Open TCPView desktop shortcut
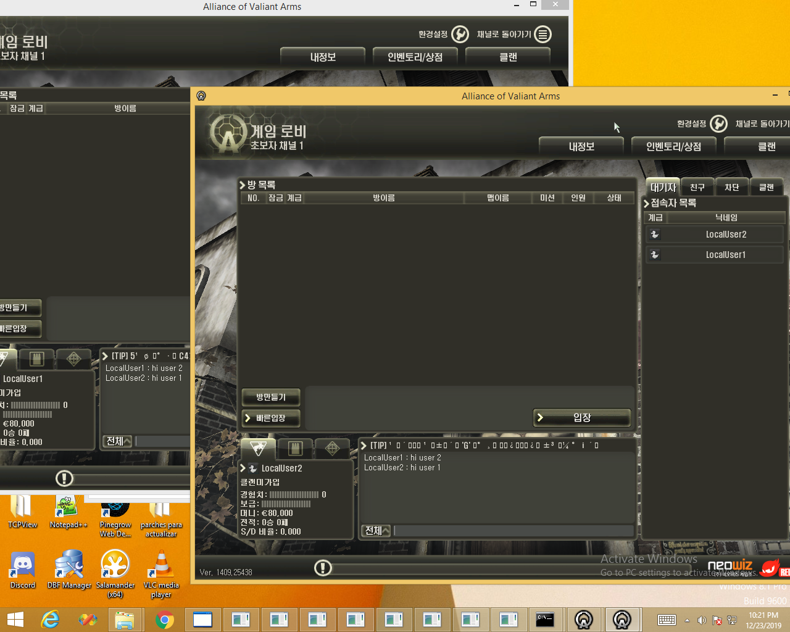Viewport: 790px width, 632px height. point(23,512)
